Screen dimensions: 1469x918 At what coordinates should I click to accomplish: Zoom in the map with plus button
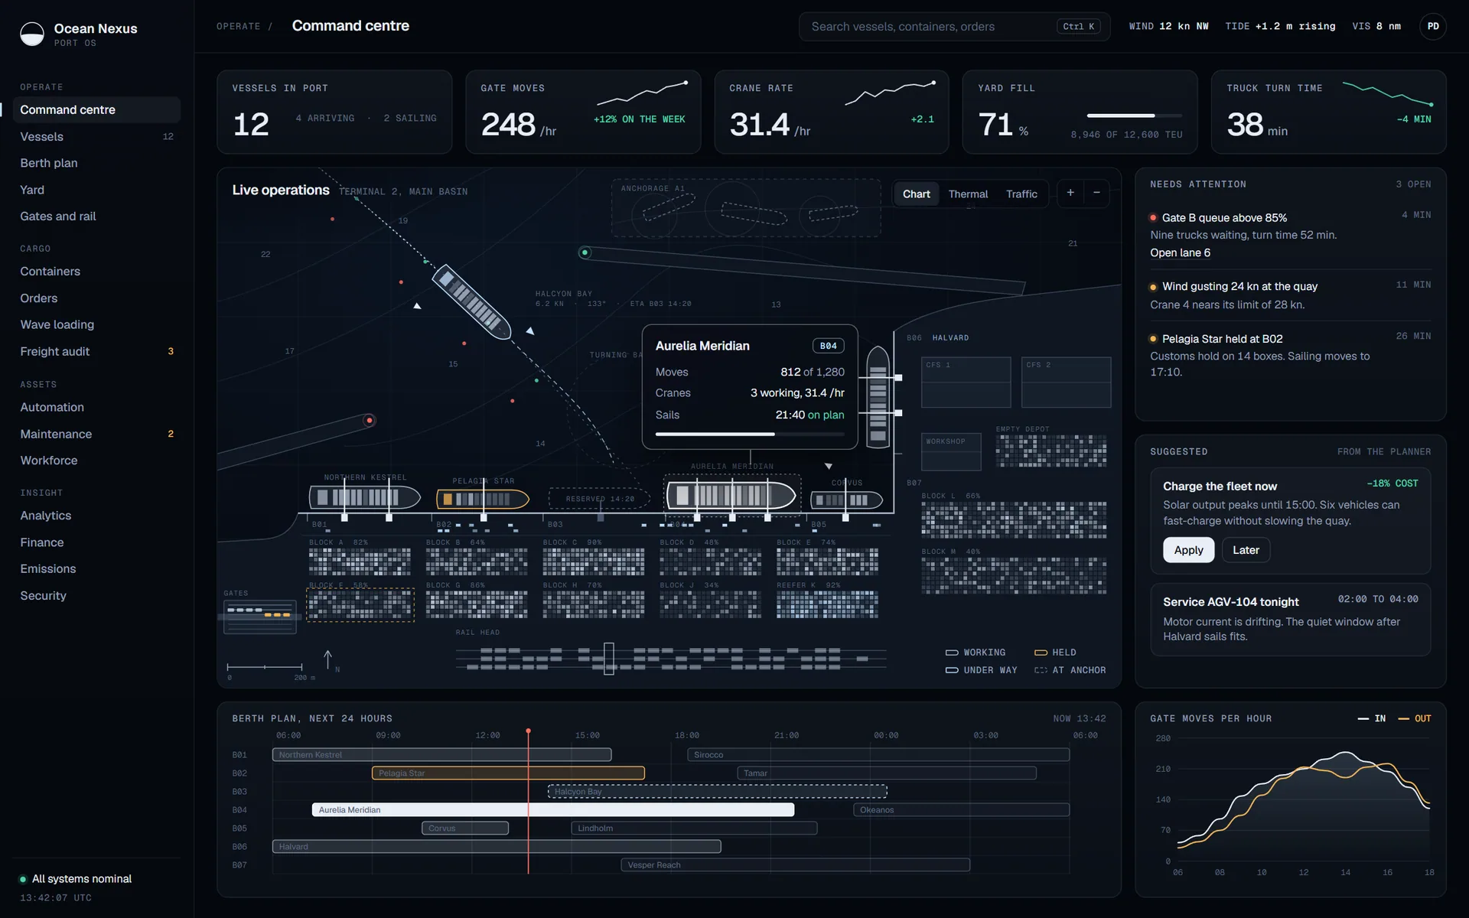1070,193
